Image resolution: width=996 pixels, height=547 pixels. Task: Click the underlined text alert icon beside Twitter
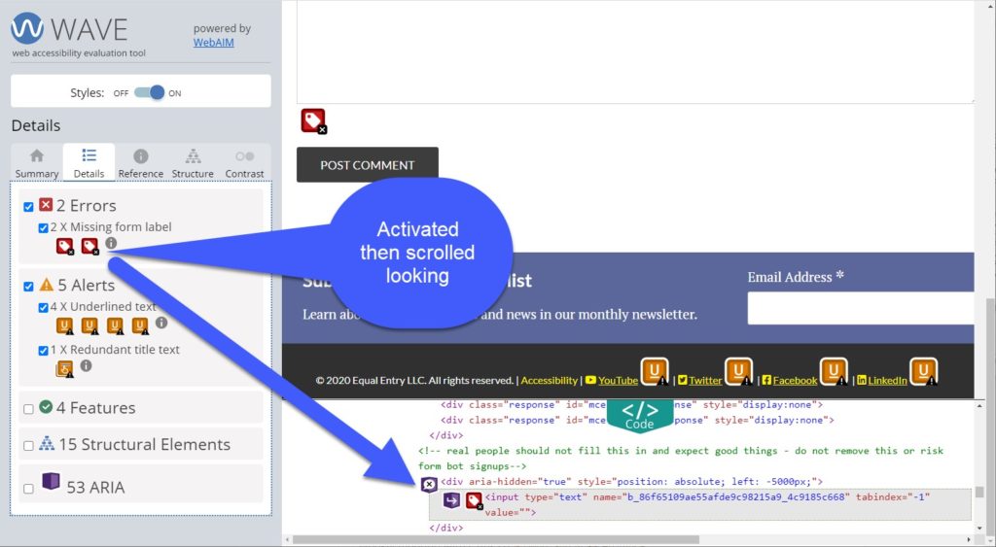point(739,372)
